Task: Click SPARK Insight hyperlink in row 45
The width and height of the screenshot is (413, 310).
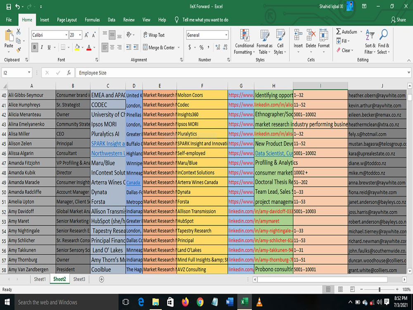Action: (x=108, y=144)
